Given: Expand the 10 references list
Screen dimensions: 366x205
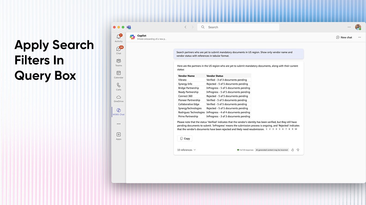Looking at the screenshot, I should click(186, 150).
